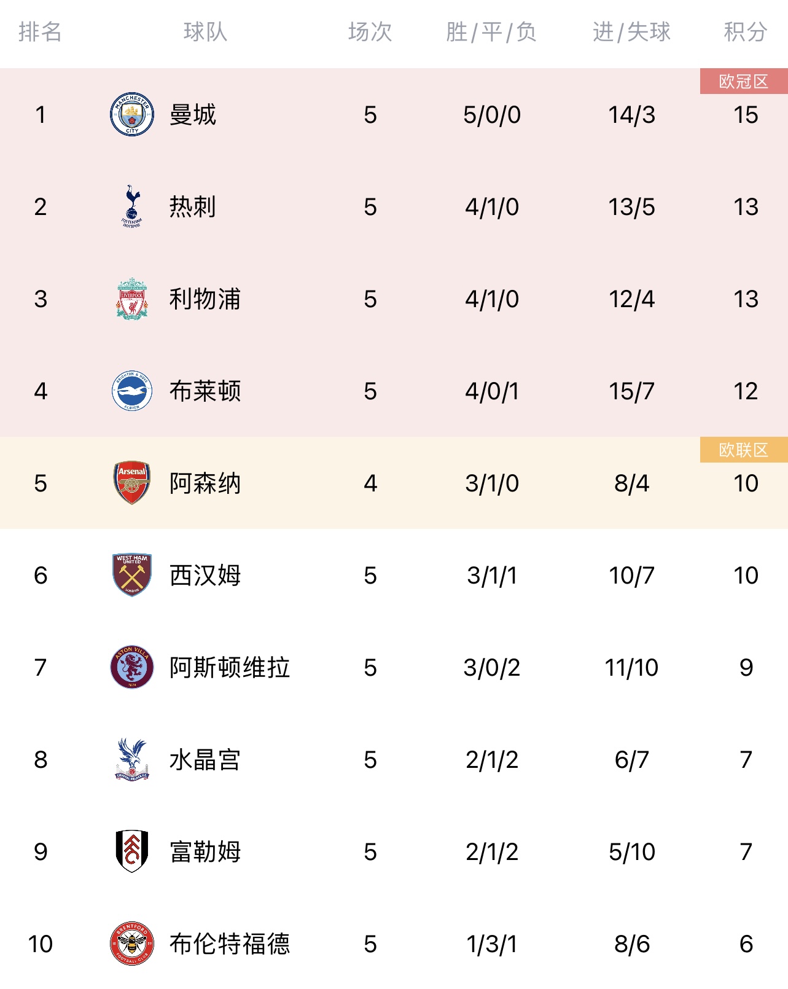This screenshot has height=989, width=788.
Task: Click the Aston Villa lion crest
Action: point(132,667)
